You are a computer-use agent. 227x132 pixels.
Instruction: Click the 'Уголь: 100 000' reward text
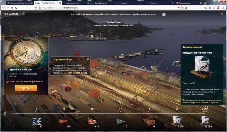[189, 83]
